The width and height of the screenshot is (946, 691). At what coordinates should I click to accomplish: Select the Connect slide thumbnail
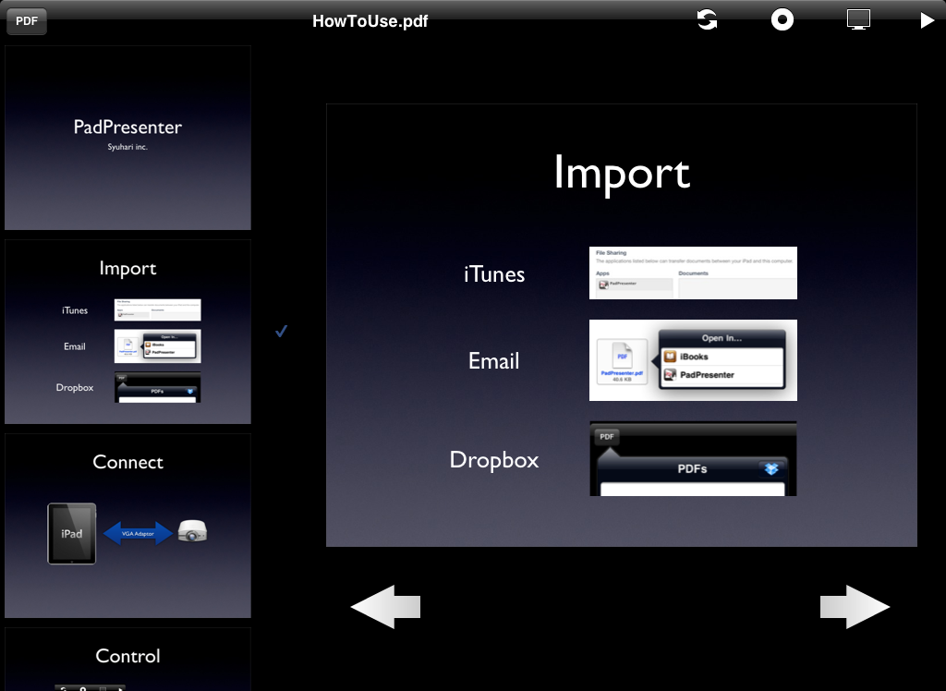click(127, 526)
